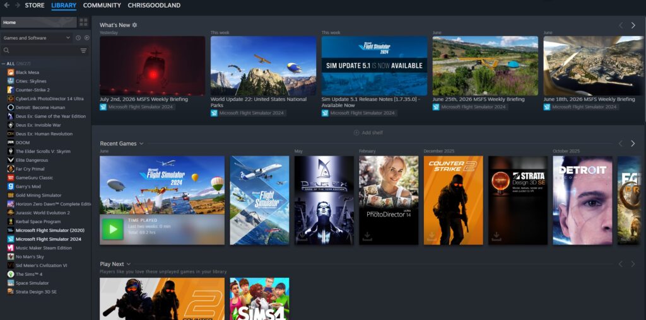Click the Elite Dangerous list icon
Screen dimensions: 646x320
(x=11, y=160)
